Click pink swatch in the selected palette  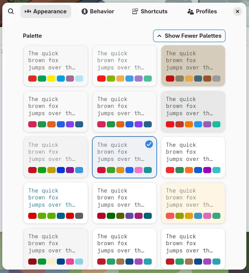pos(138,170)
